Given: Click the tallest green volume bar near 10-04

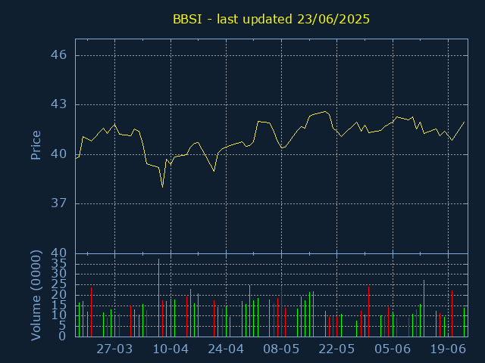Looking at the screenshot, I should tap(158, 297).
